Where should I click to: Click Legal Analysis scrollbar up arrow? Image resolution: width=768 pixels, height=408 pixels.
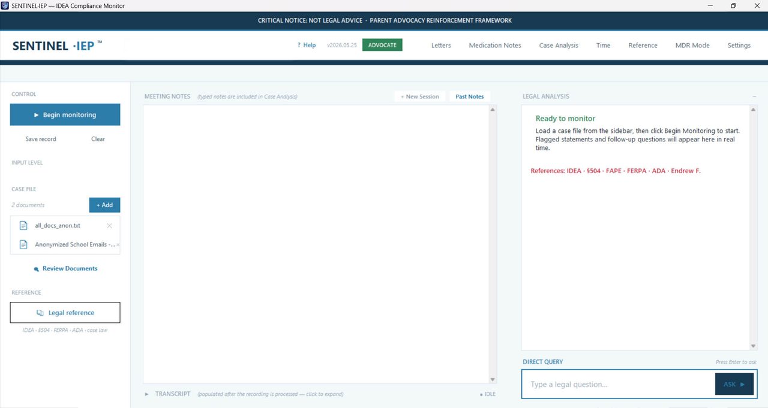click(754, 110)
